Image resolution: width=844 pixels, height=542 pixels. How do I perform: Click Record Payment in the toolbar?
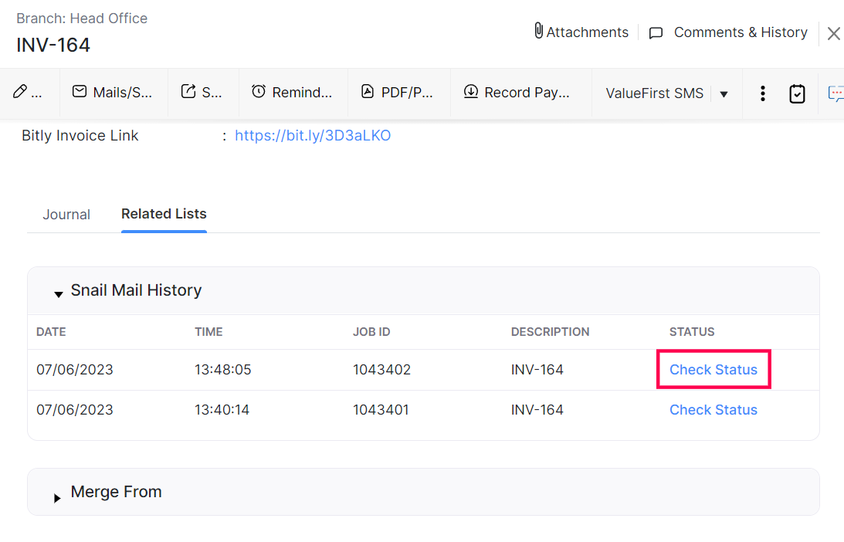517,93
